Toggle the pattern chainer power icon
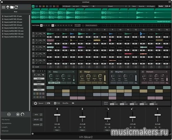 pos(83,25)
